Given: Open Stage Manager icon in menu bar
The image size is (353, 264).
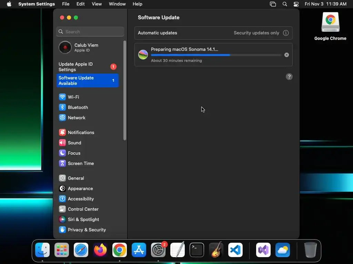Looking at the screenshot, I should coord(273,4).
